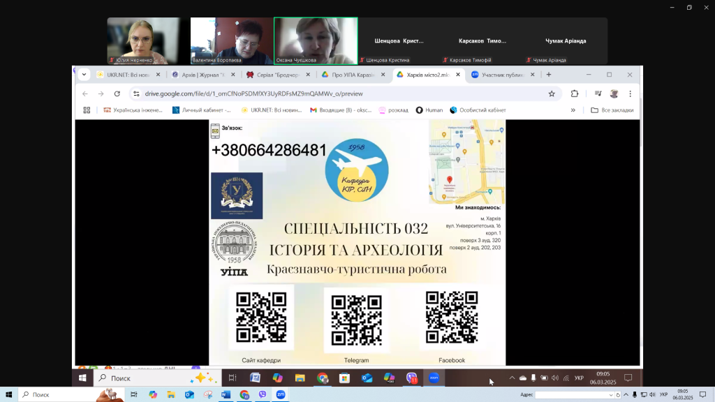Open the media control icon in Chrome toolbar
This screenshot has width=715, height=402.
click(x=598, y=94)
